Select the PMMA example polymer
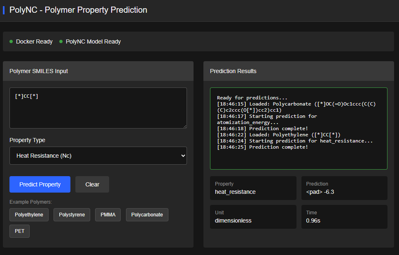 point(108,215)
